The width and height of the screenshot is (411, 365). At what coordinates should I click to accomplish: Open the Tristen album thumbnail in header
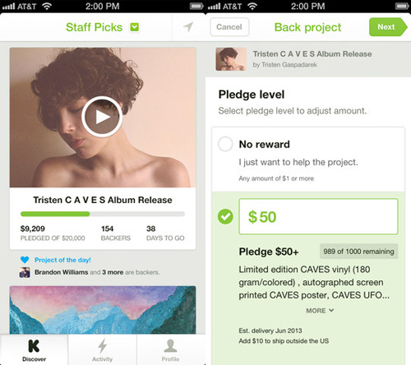[x=231, y=59]
